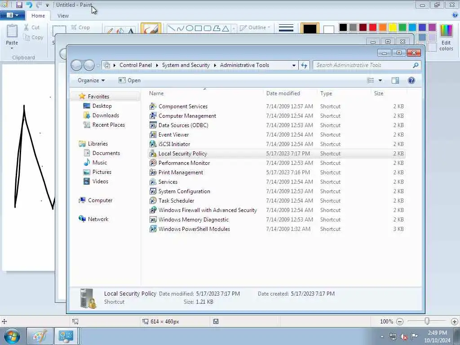Open the Paste options arrow

click(x=12, y=48)
